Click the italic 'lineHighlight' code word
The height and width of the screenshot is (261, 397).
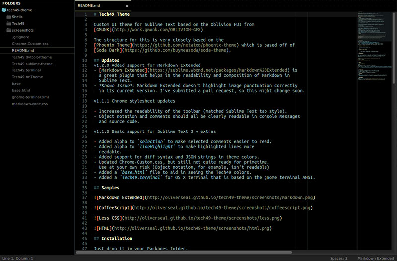tap(156, 146)
